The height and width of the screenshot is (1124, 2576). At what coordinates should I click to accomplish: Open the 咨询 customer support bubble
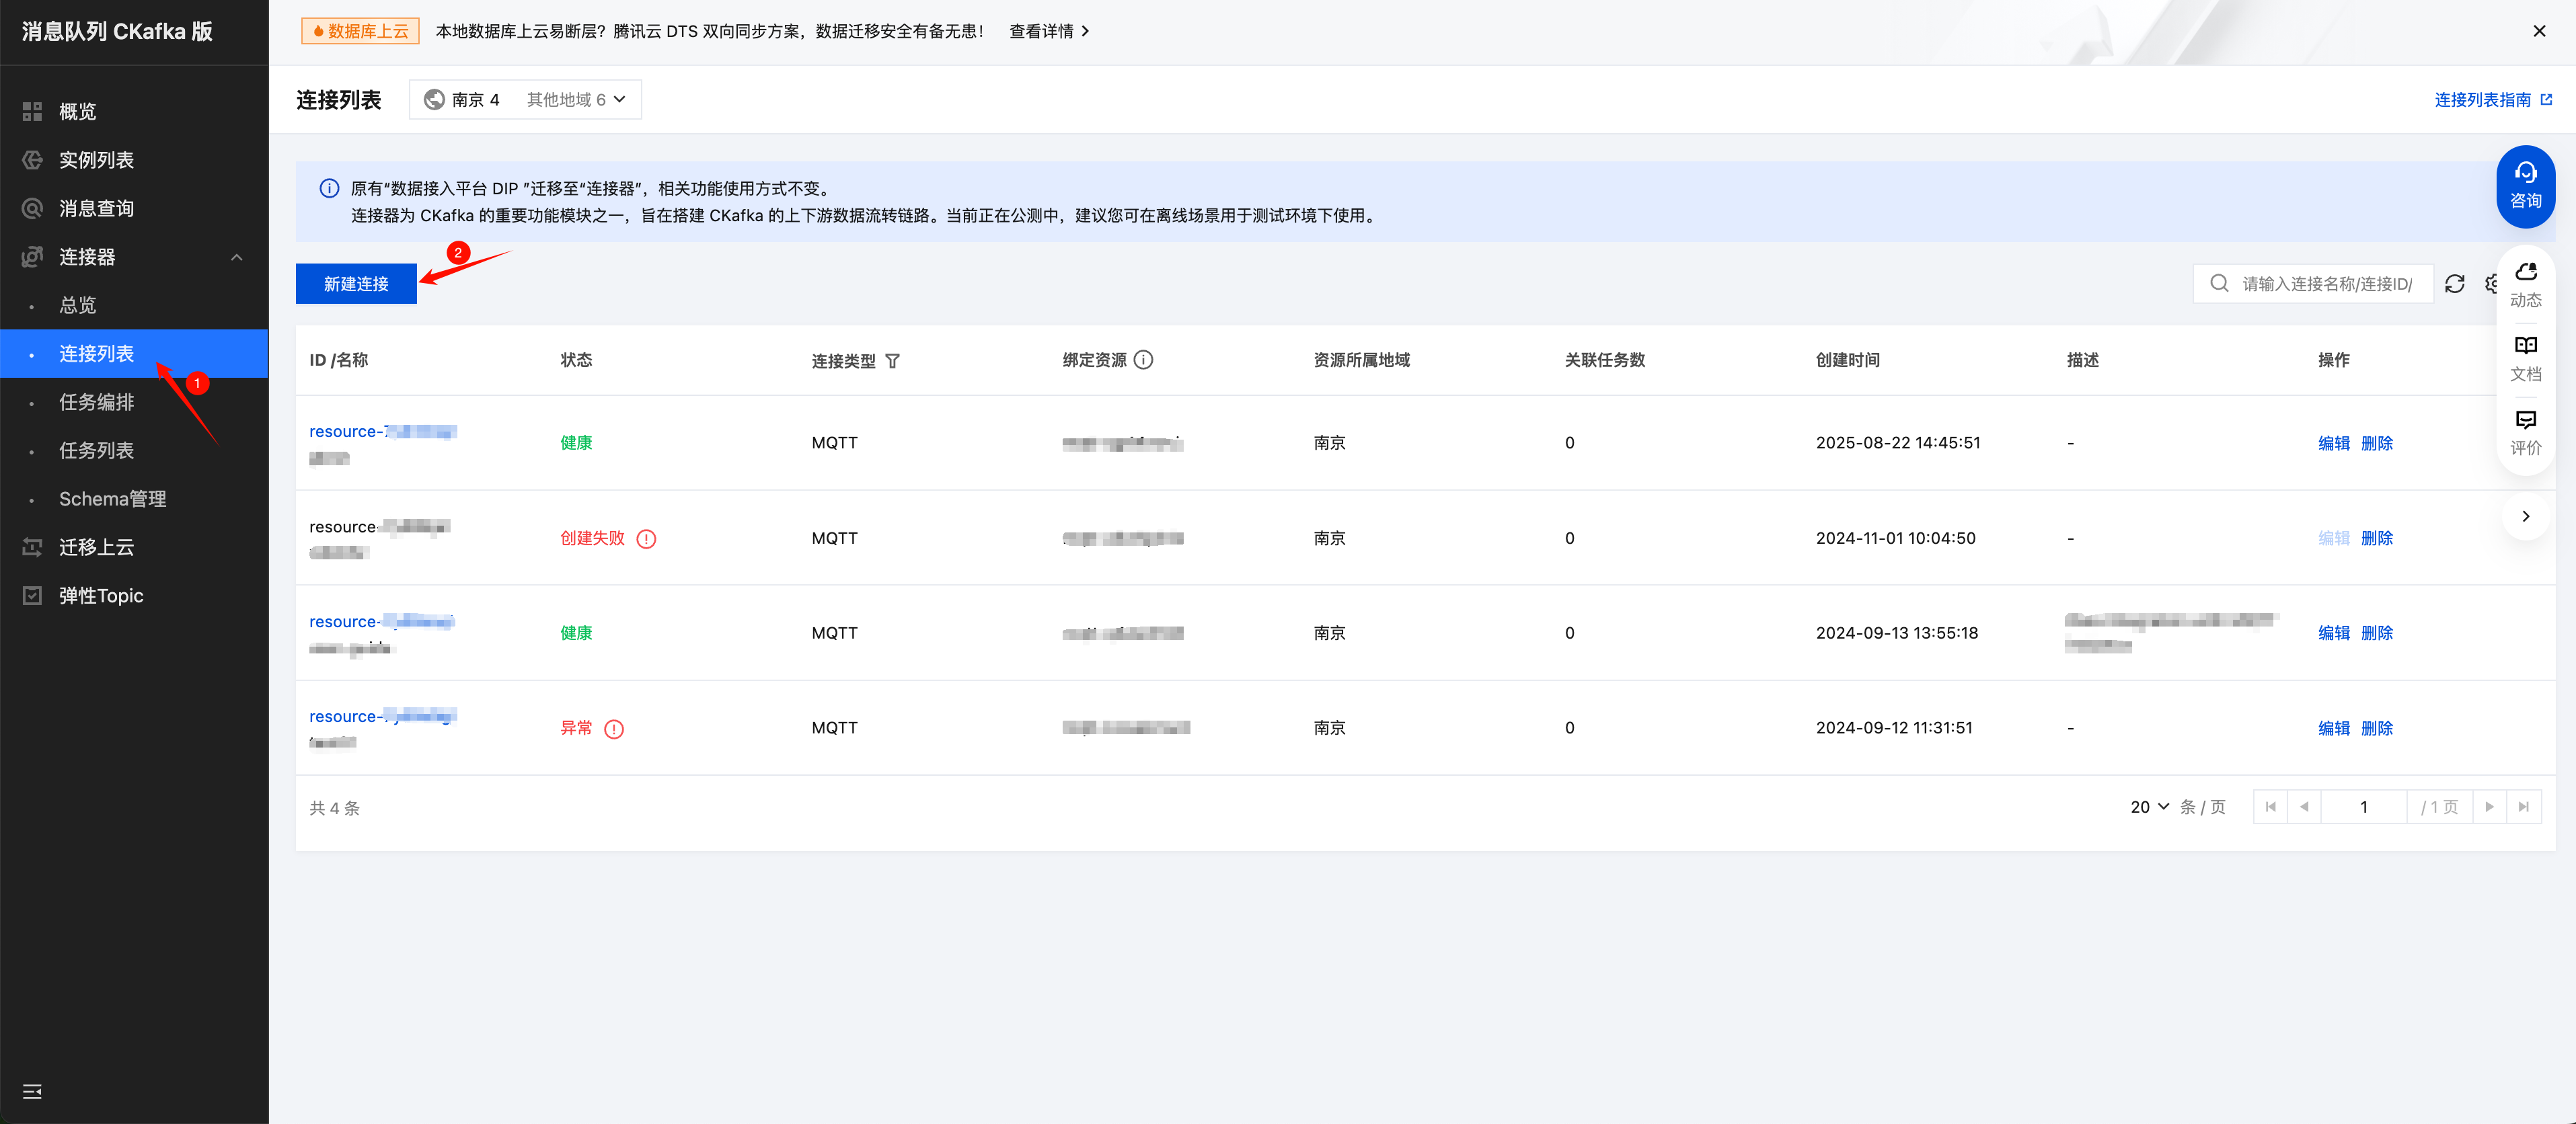pos(2525,186)
